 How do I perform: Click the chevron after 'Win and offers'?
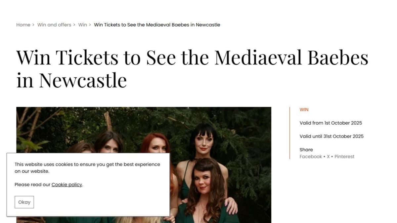(74, 25)
